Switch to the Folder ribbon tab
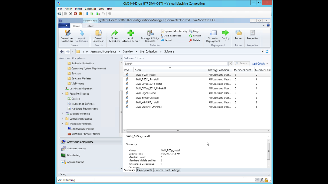Viewport: 328px width, 184px height. (x=90, y=26)
